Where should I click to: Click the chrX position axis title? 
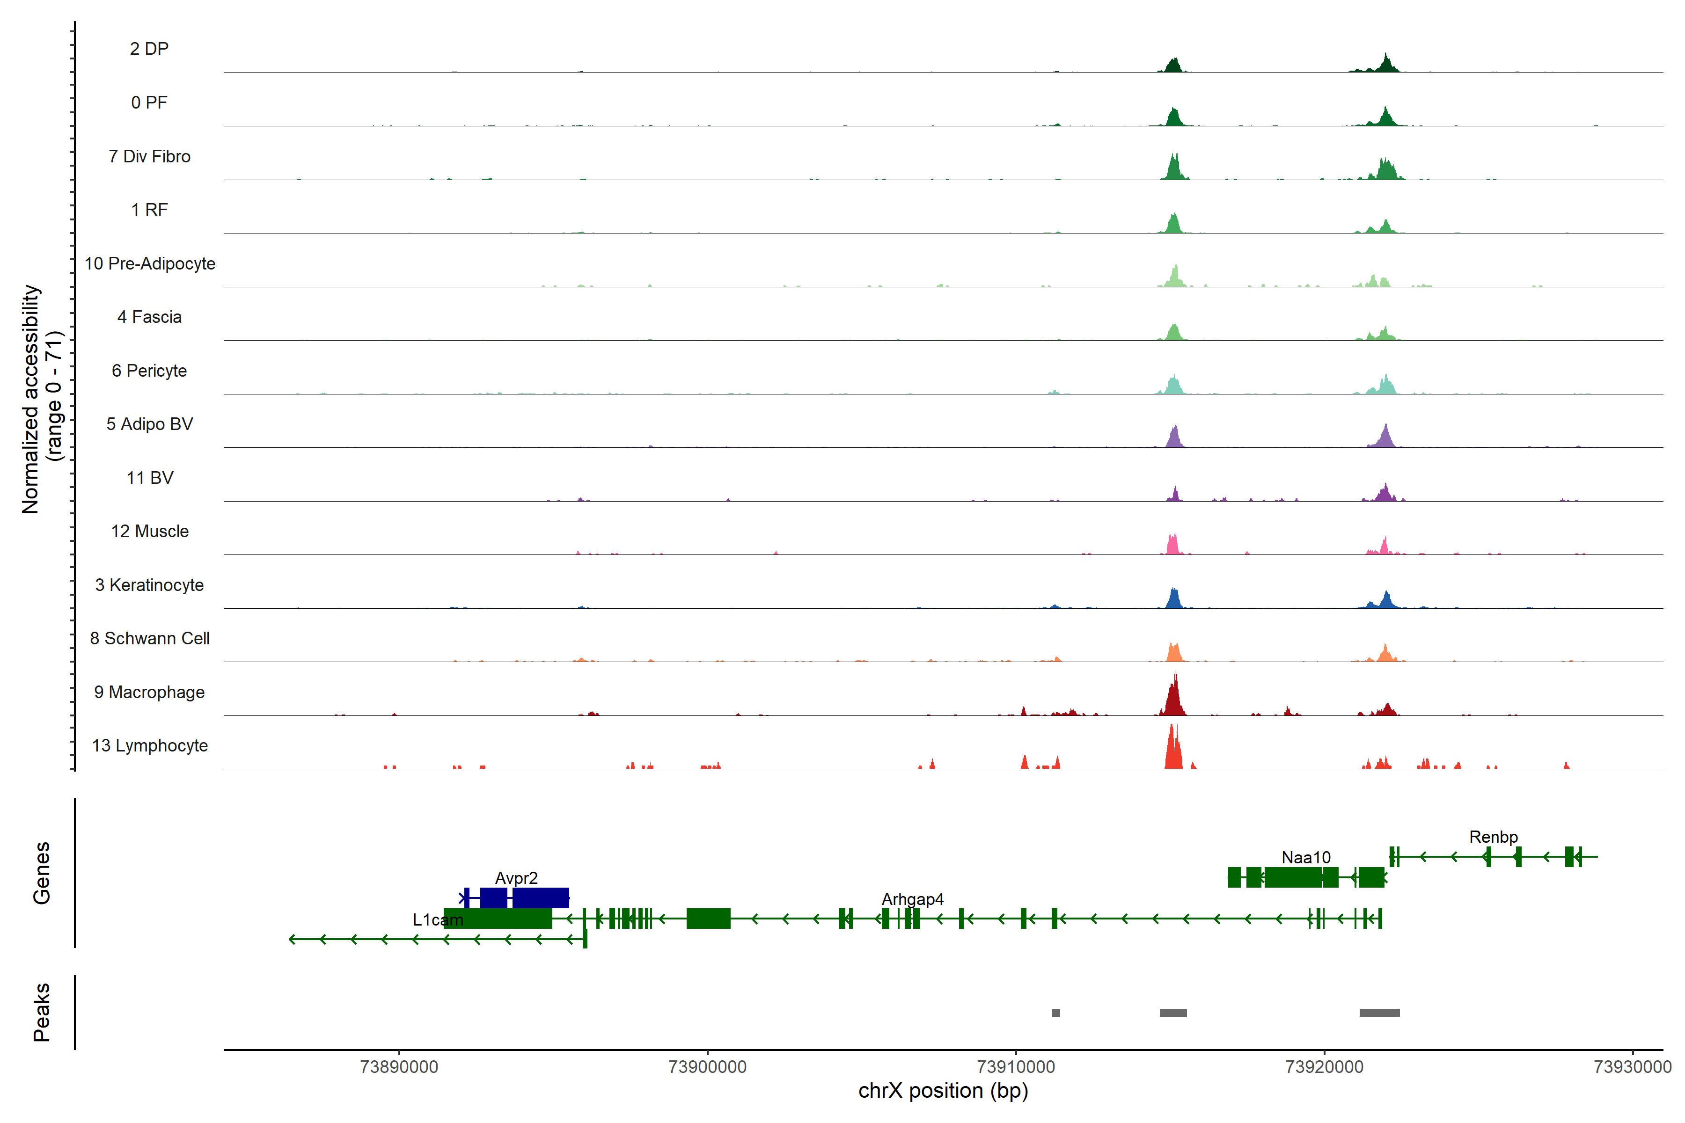click(943, 1091)
